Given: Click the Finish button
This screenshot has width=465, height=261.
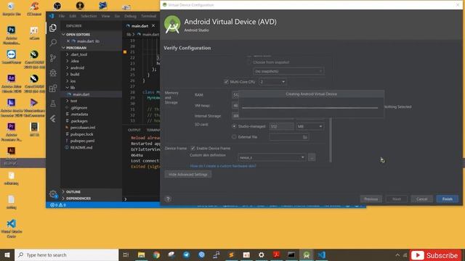Looking at the screenshot, I should (x=448, y=199).
